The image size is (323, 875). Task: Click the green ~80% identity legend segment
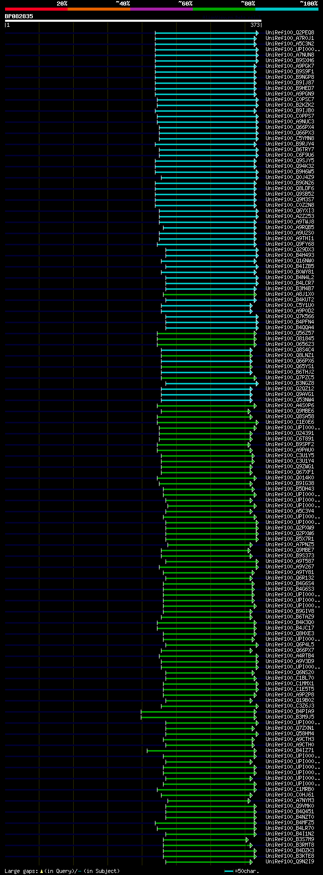point(224,9)
